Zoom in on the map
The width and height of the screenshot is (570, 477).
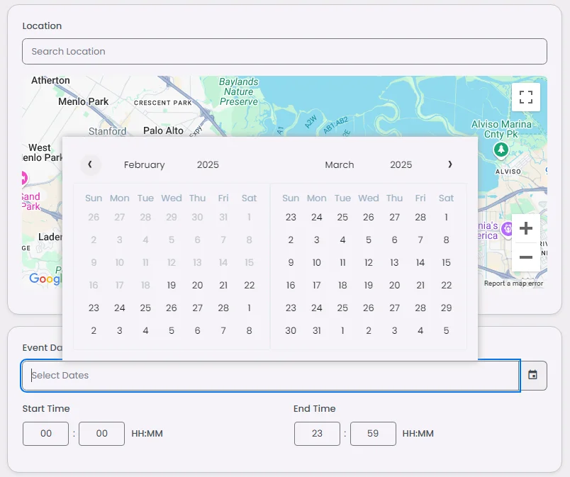pos(525,228)
